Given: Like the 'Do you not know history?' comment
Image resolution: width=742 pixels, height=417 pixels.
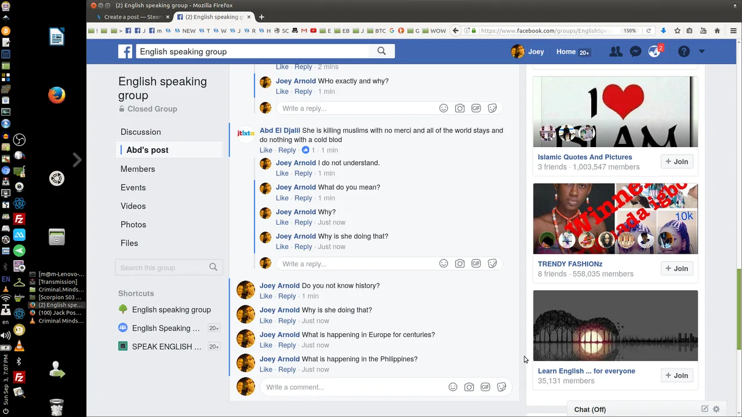Looking at the screenshot, I should 265,296.
